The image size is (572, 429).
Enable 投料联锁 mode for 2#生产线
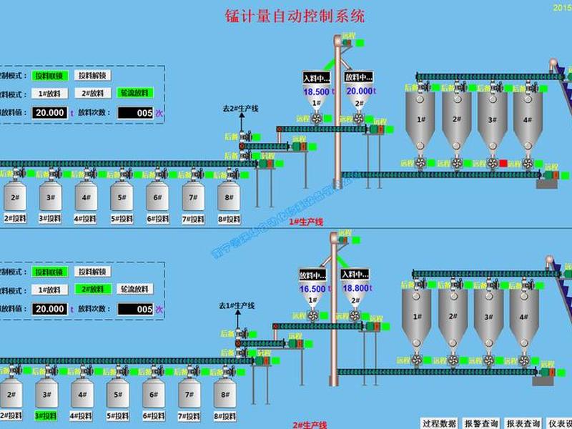point(50,272)
